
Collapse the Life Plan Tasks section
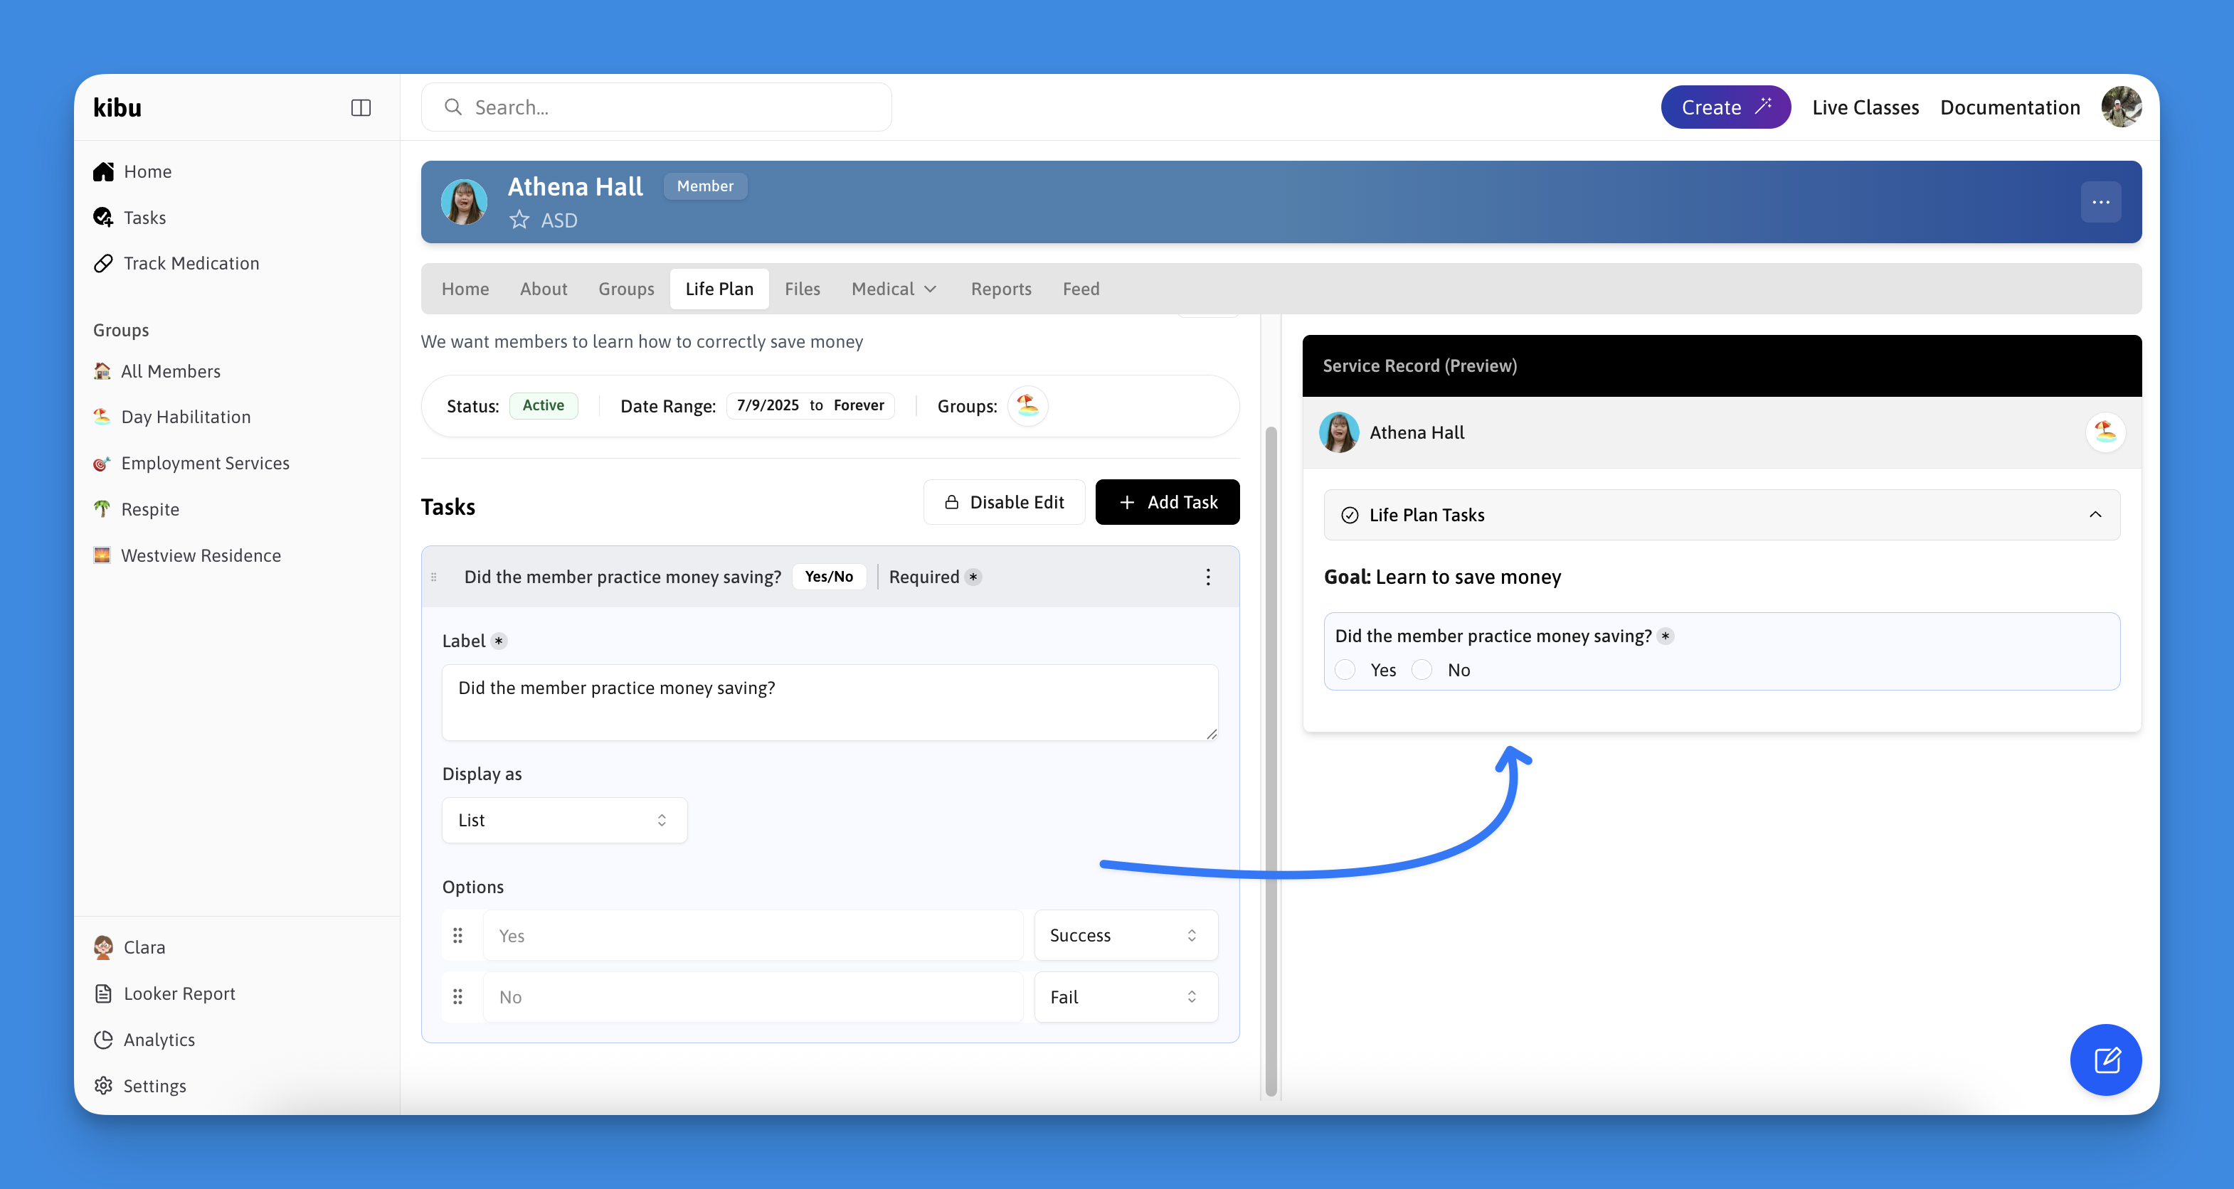pos(2095,515)
